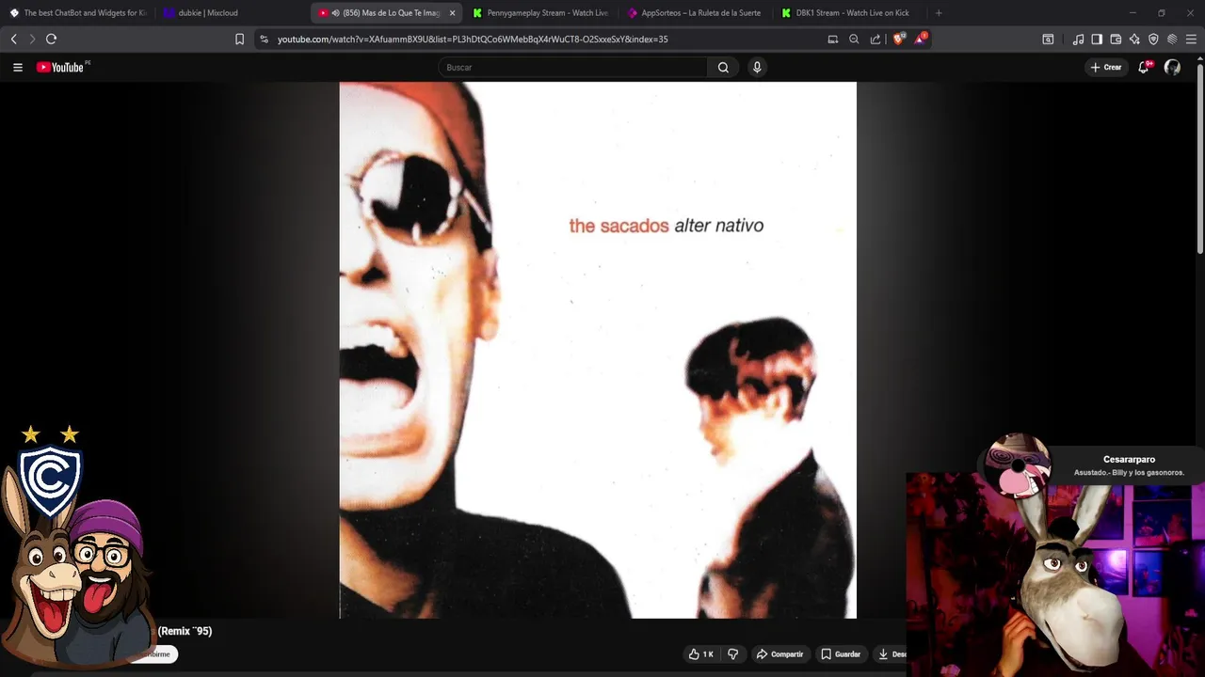Click the browser forward arrow
Image resolution: width=1205 pixels, height=677 pixels.
32,39
